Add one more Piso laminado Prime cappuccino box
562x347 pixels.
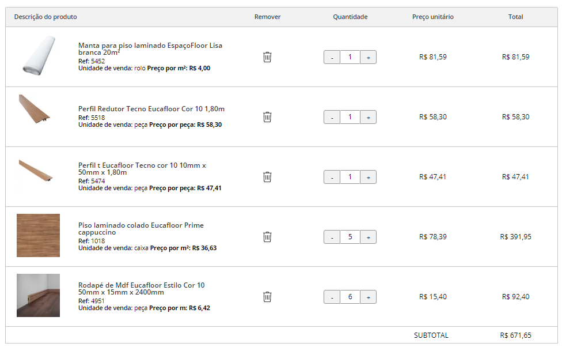click(368, 237)
